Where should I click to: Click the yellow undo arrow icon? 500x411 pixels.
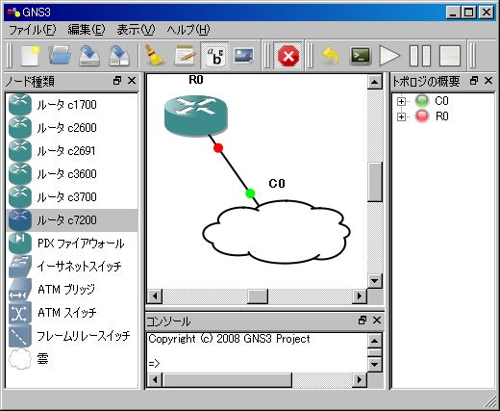point(331,56)
